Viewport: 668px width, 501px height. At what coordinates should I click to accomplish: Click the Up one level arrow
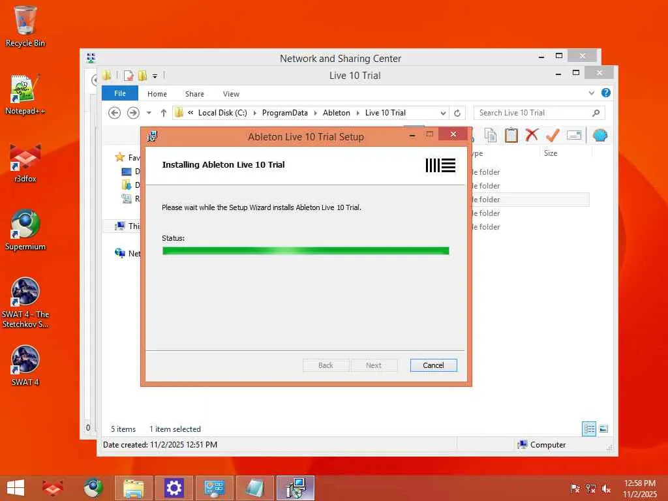[x=164, y=113]
